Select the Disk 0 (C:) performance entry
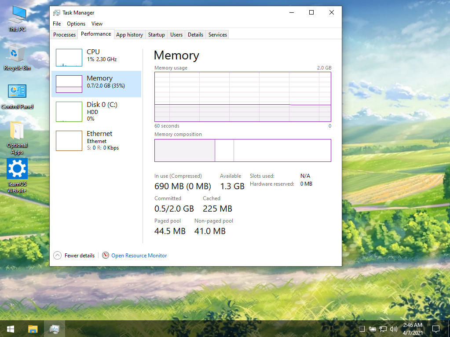Viewport: 450px width, 337px height. pos(96,112)
